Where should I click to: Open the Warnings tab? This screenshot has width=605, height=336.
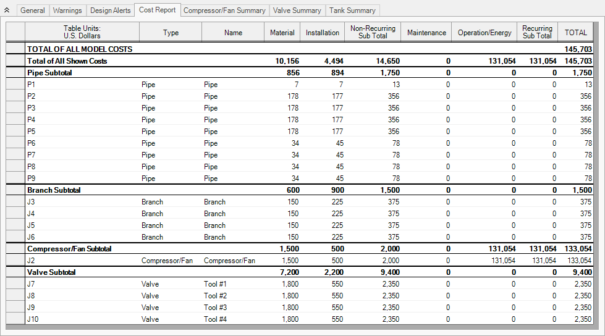(x=67, y=10)
